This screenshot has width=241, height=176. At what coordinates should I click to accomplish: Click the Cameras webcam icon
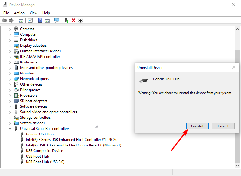pos(16,29)
